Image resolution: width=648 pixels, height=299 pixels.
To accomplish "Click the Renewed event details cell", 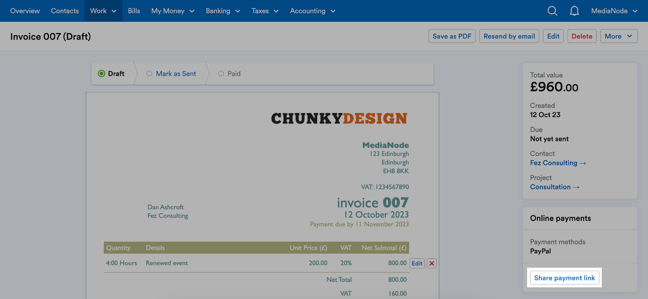I will pos(167,263).
